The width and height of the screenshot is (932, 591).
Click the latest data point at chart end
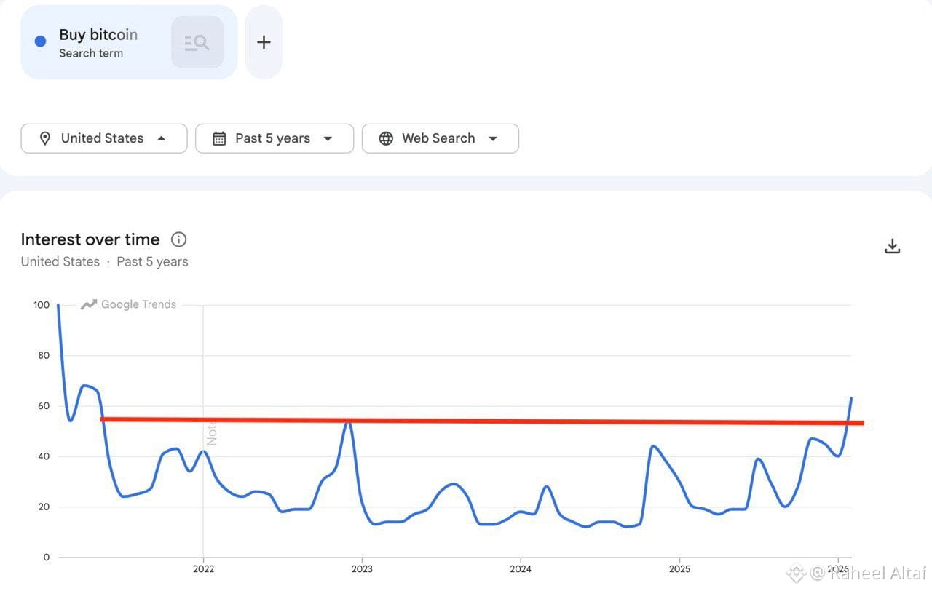[851, 398]
